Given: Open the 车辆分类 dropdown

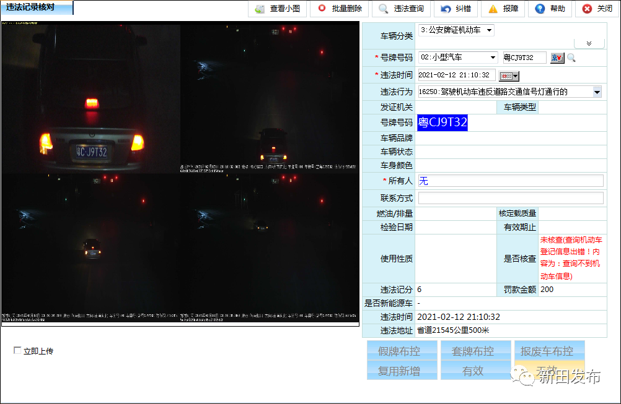Looking at the screenshot, I should click(456, 30).
